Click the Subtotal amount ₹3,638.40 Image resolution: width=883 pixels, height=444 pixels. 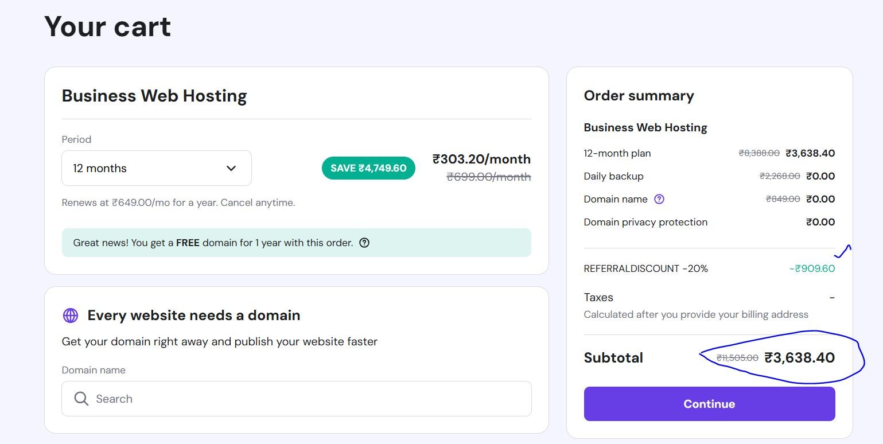tap(800, 358)
